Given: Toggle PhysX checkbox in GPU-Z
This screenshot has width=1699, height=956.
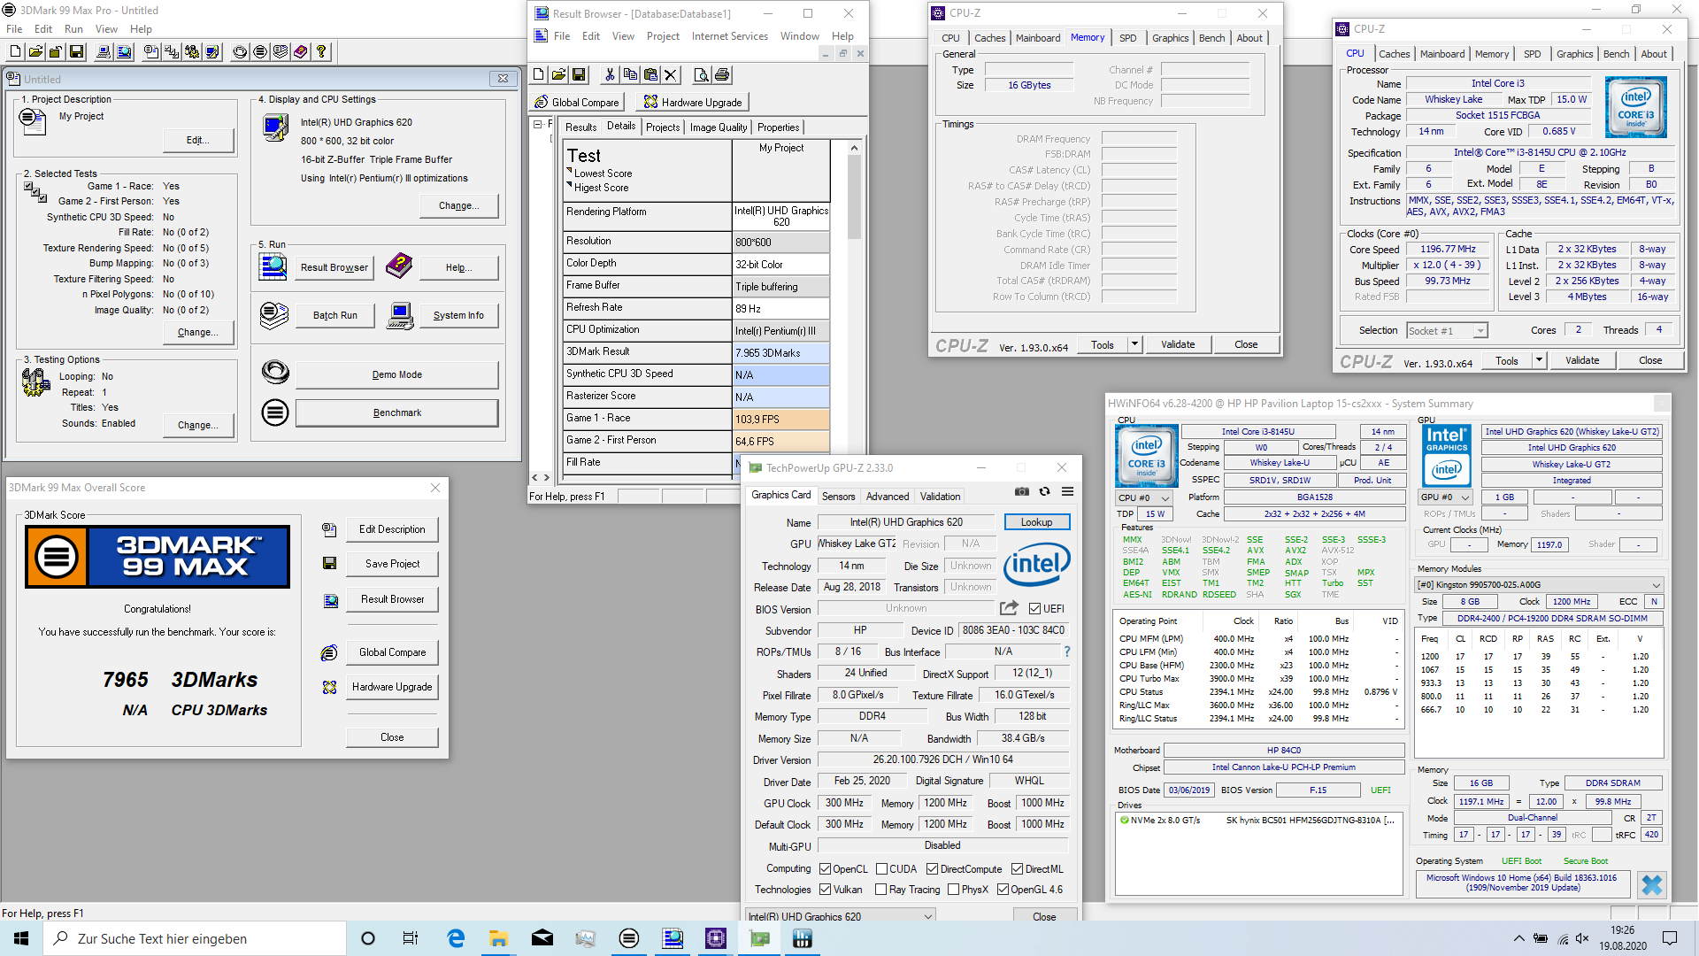Looking at the screenshot, I should point(953,890).
